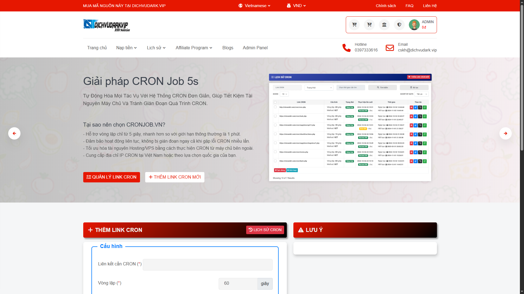This screenshot has height=294, width=524.
Task: Expand the Lịch sử menu
Action: (156, 48)
